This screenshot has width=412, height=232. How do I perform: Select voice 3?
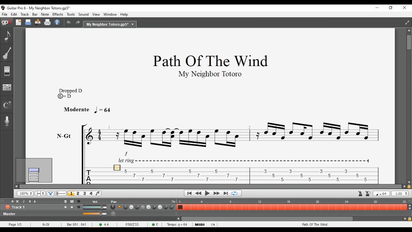[x=85, y=194]
